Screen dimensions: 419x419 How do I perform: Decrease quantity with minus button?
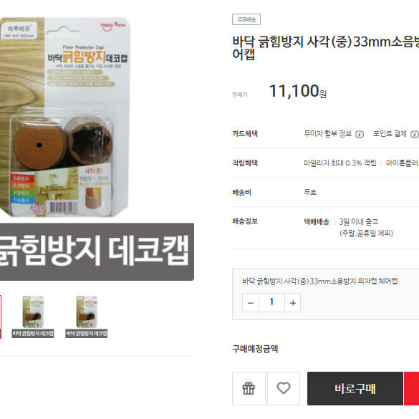pyautogui.click(x=251, y=302)
